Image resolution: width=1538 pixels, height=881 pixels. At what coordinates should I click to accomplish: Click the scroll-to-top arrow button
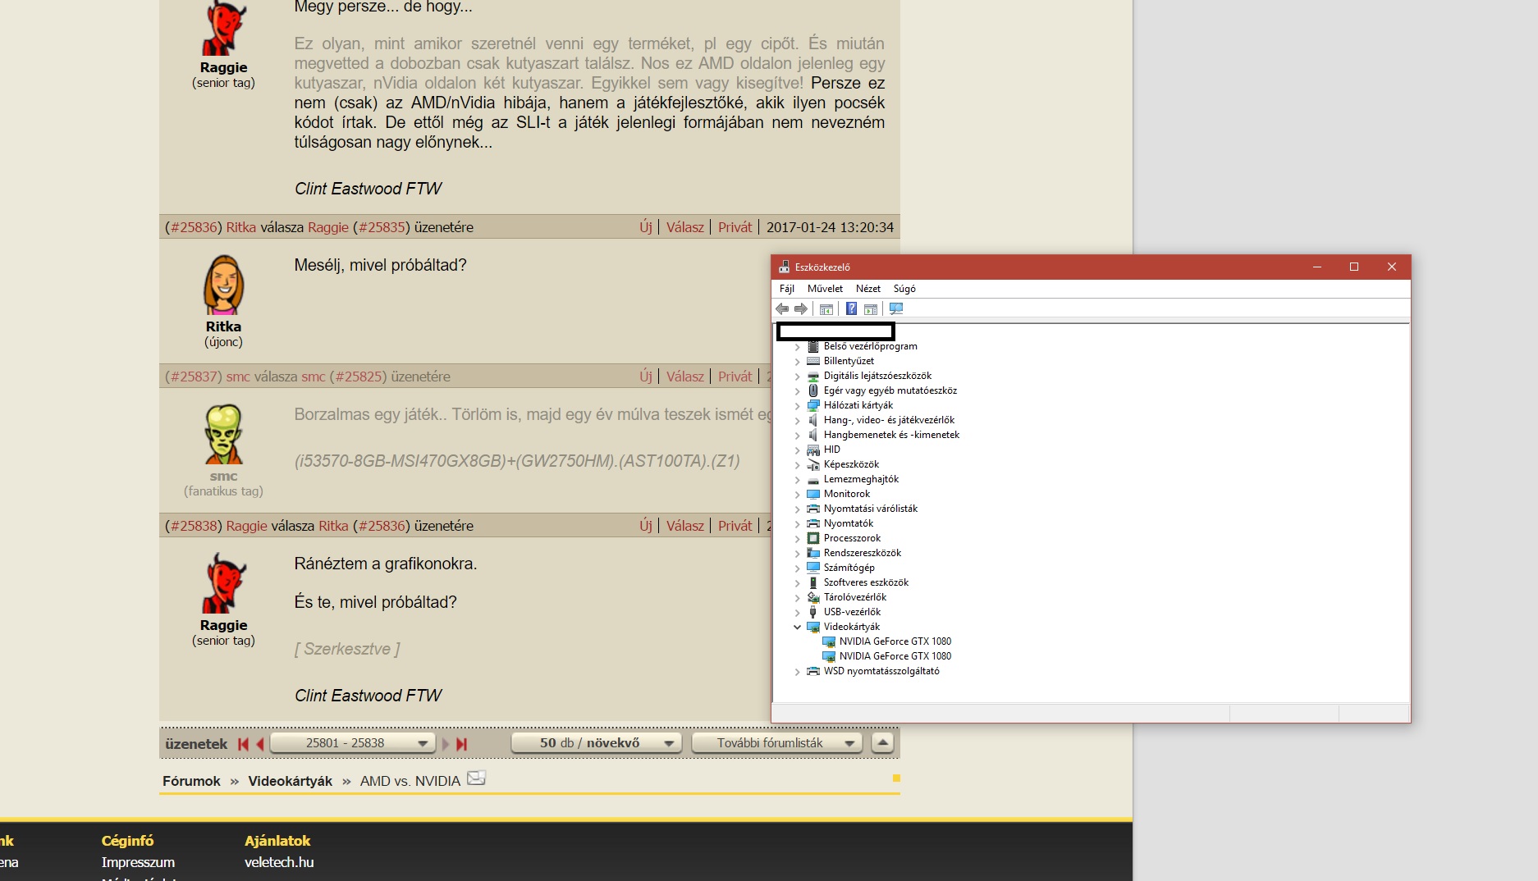(882, 743)
